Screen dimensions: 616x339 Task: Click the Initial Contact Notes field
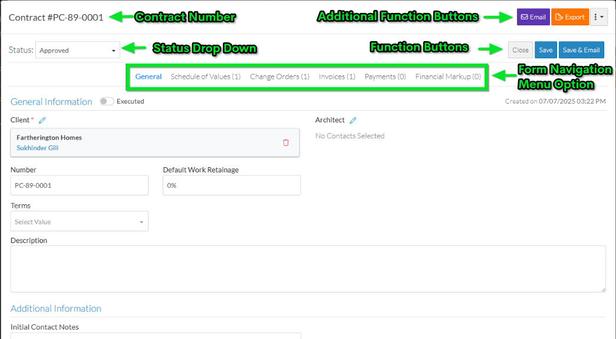point(156,336)
